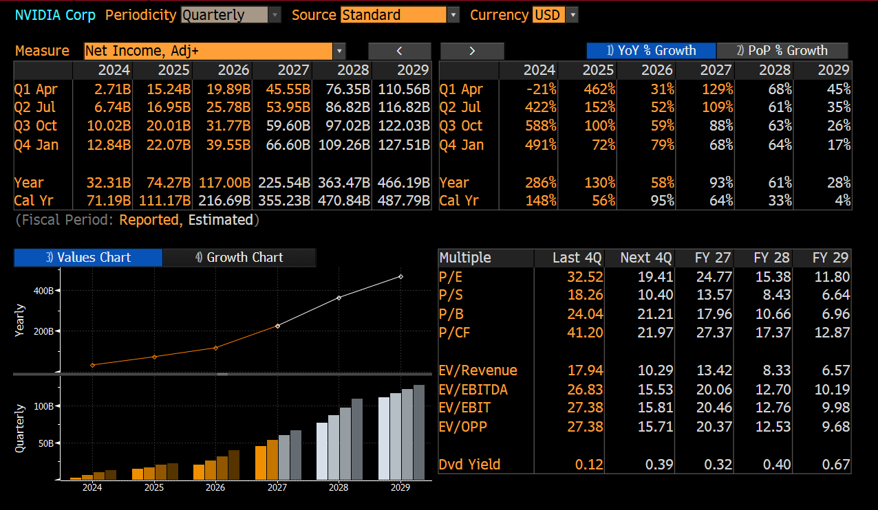Select the EV/Revenue row label
The height and width of the screenshot is (510, 878).
coord(478,370)
